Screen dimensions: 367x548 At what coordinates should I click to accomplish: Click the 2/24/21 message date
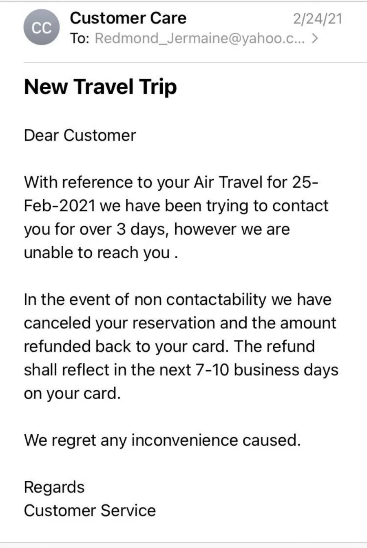pyautogui.click(x=317, y=19)
